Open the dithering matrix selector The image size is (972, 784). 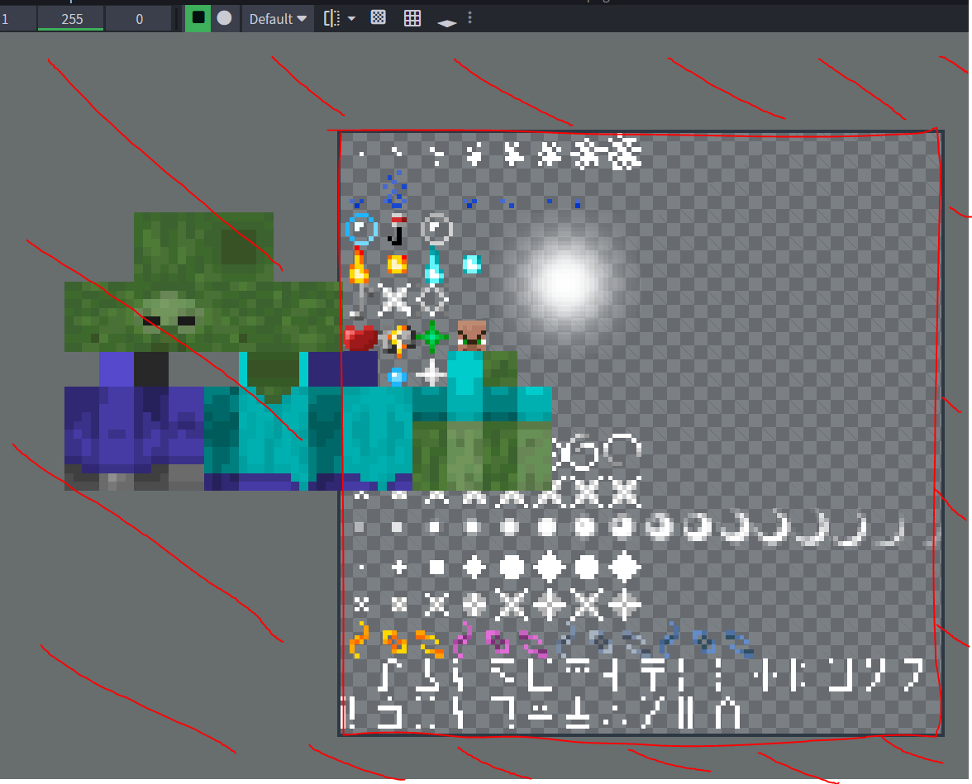pyautogui.click(x=378, y=18)
